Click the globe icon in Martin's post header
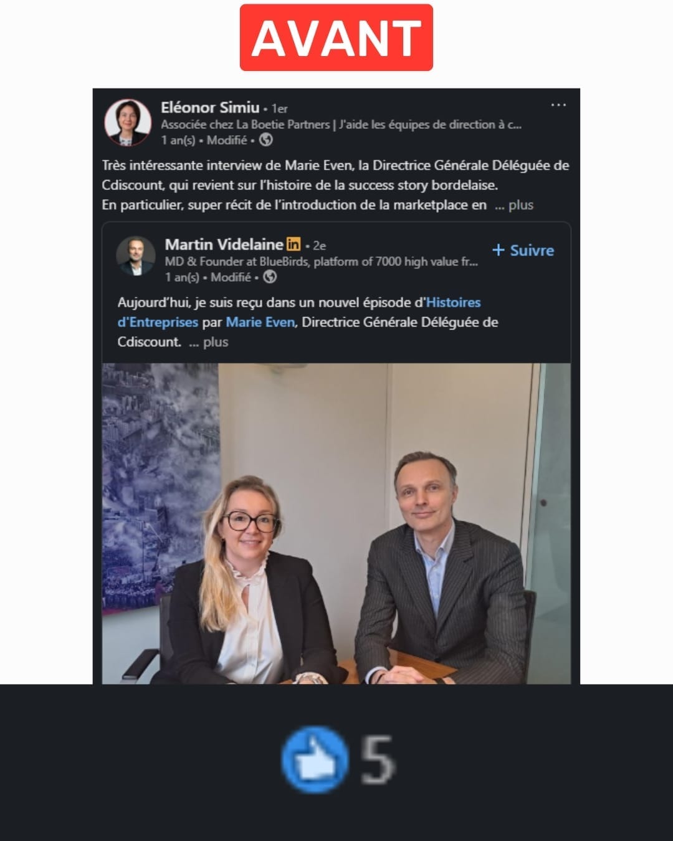The image size is (673, 841). 270,277
